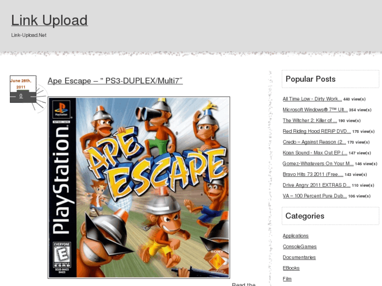Open VA – 100 Percent Pure Dub... post

[x=315, y=196]
